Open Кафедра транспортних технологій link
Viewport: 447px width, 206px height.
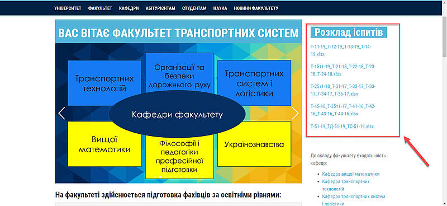(346, 185)
